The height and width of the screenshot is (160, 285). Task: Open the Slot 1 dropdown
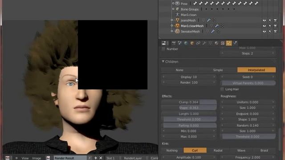click(113, 158)
